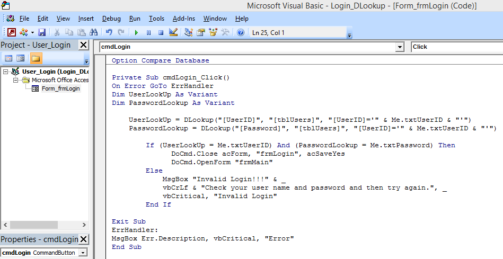
Task: Open the Properties Window icon in toolbar
Action: (x=201, y=32)
